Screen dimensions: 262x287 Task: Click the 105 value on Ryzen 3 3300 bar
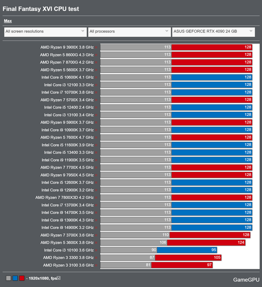click(217, 257)
